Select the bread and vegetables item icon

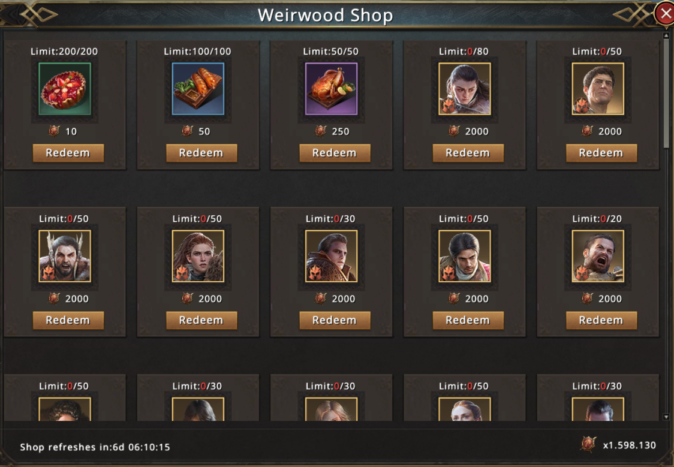click(x=198, y=89)
